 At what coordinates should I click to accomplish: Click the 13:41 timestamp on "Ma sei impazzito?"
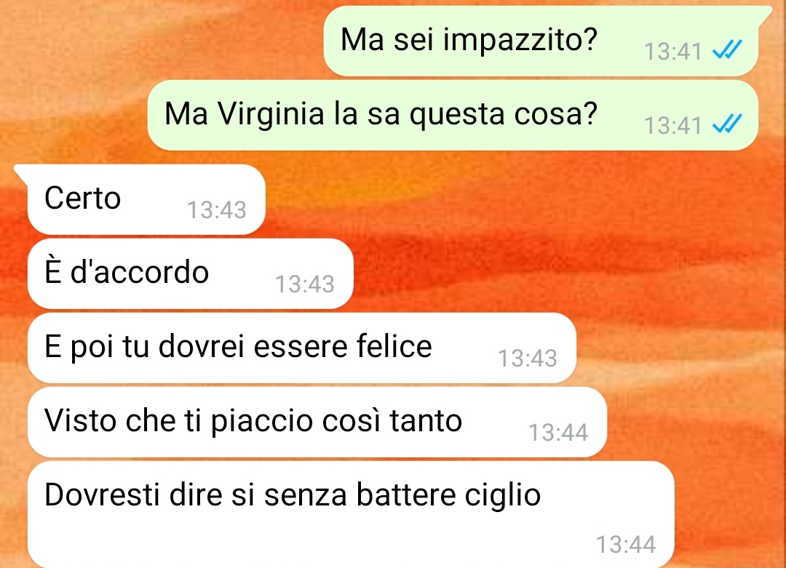[672, 52]
